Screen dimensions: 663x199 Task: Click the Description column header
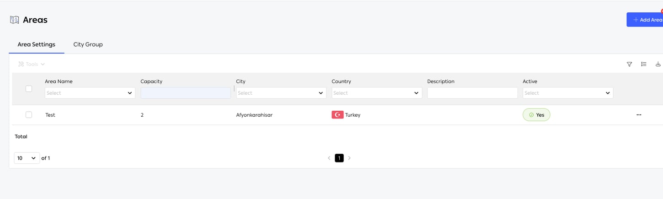click(441, 81)
